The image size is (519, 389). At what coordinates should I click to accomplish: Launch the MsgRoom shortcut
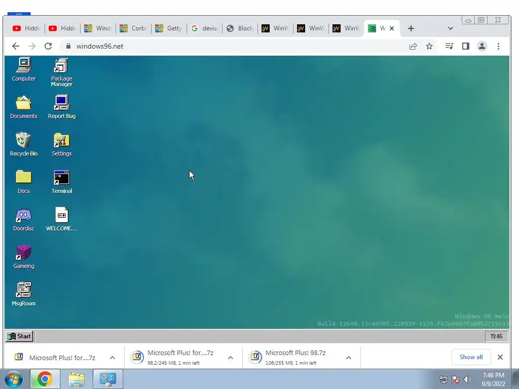23,294
